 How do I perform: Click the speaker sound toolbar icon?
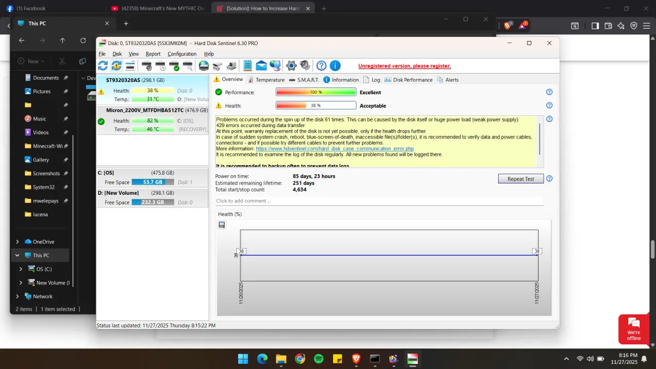click(x=305, y=66)
